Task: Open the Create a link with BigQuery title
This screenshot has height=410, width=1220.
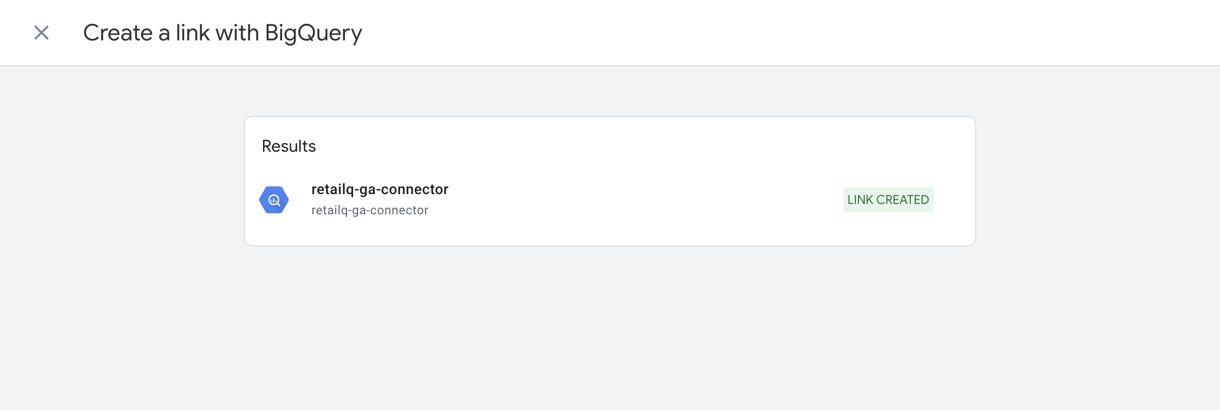Action: coord(224,32)
